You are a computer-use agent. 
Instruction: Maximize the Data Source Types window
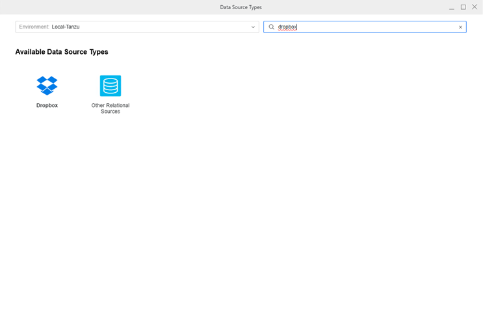tap(463, 7)
